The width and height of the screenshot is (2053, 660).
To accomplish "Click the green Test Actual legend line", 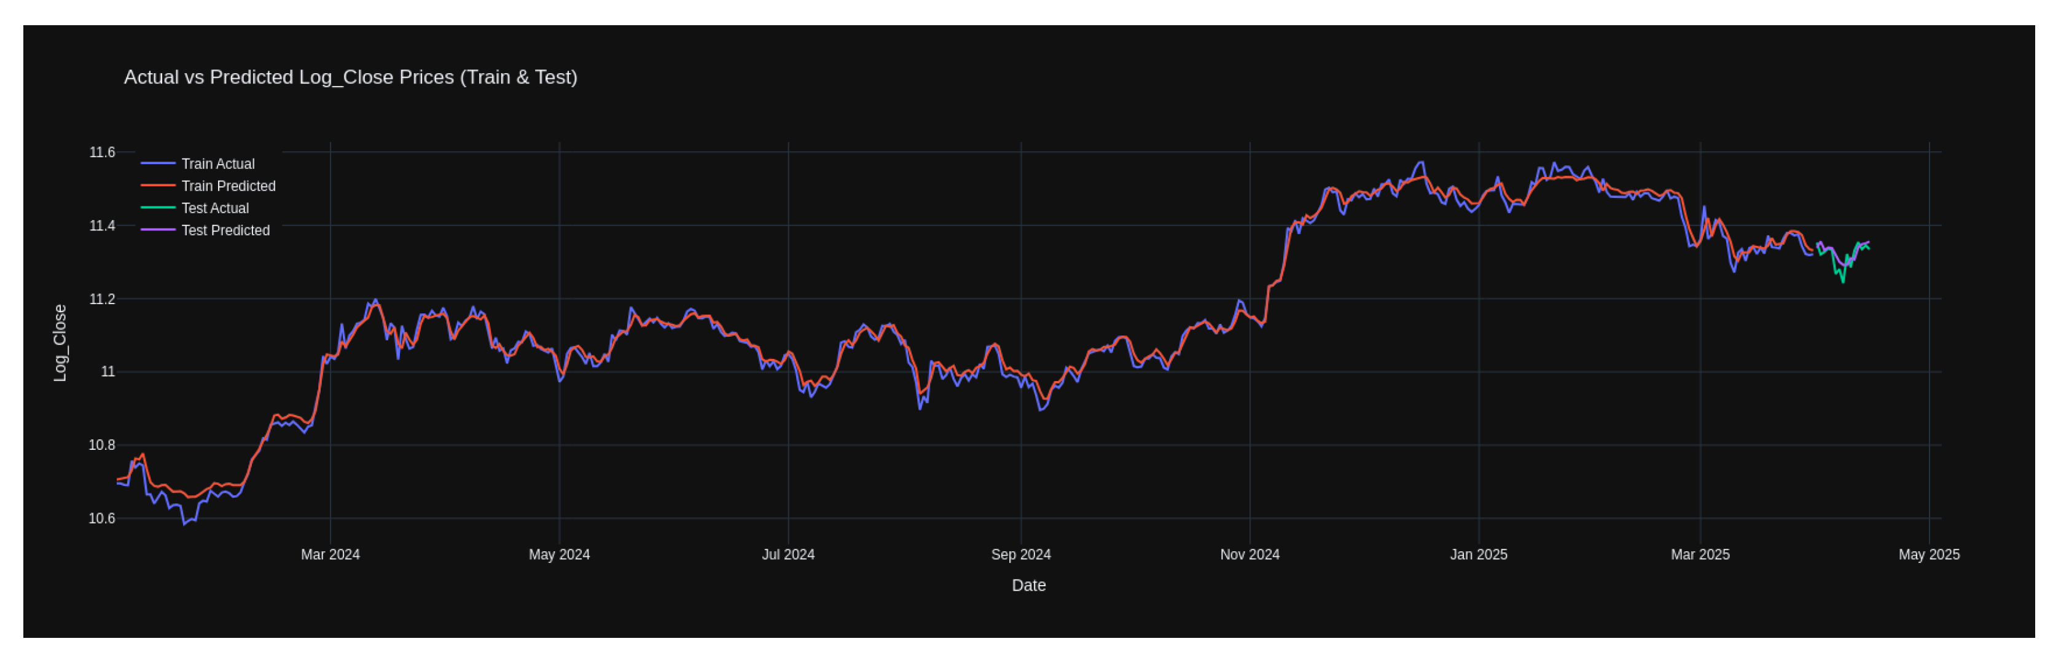I will (x=158, y=208).
